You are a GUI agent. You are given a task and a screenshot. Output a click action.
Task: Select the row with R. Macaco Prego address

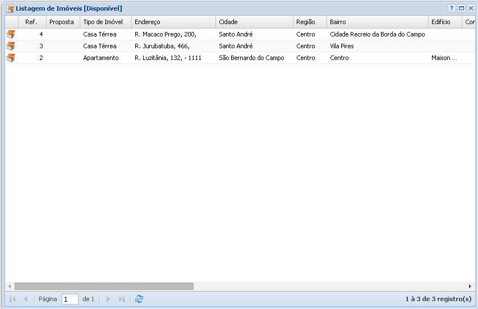click(x=166, y=34)
